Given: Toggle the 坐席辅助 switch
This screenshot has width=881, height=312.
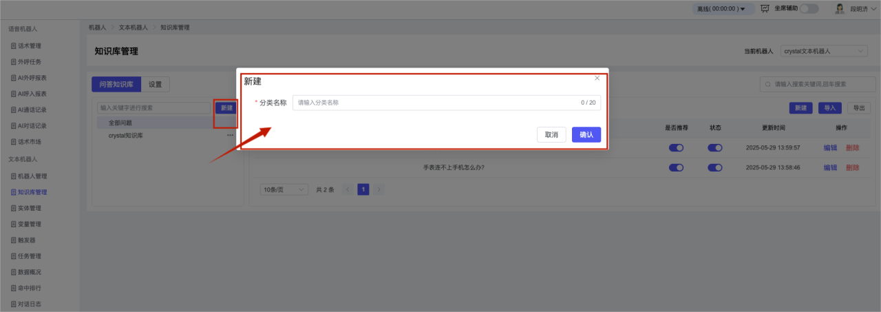Looking at the screenshot, I should click(809, 9).
